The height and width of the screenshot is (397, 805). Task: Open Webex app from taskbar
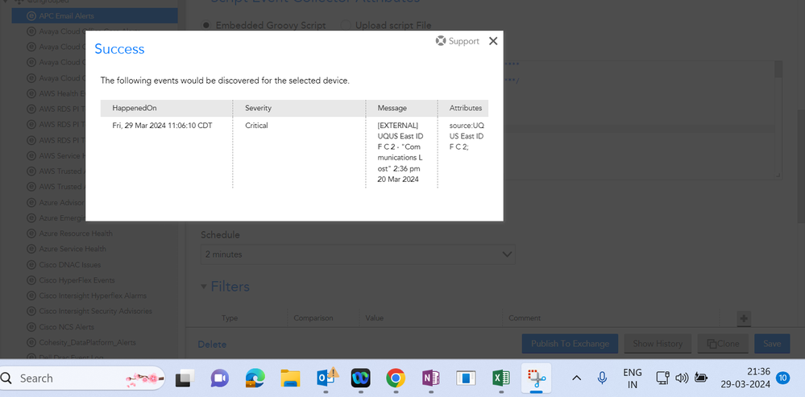pos(360,378)
